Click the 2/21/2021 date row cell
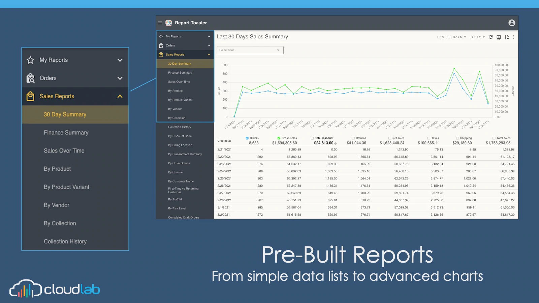Image resolution: width=539 pixels, height=303 pixels. click(224, 149)
